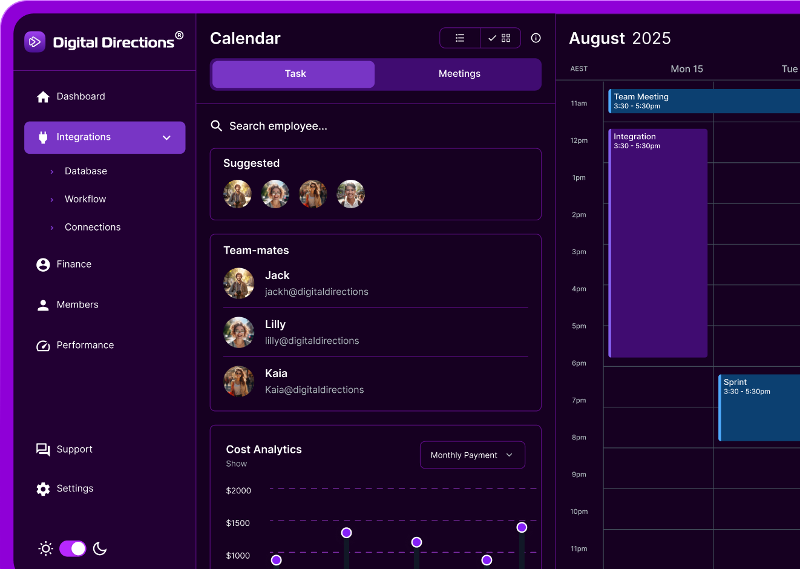Click the Settings gear icon
Screen dimensions: 800x569
[43, 489]
